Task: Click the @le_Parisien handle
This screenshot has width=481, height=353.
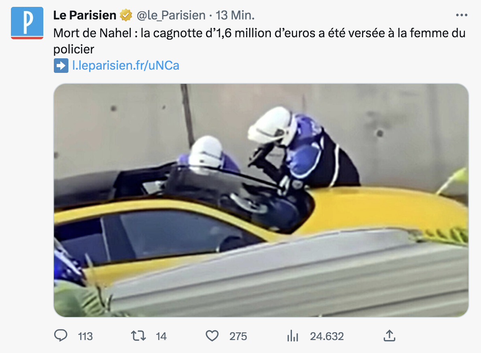Action: [171, 15]
